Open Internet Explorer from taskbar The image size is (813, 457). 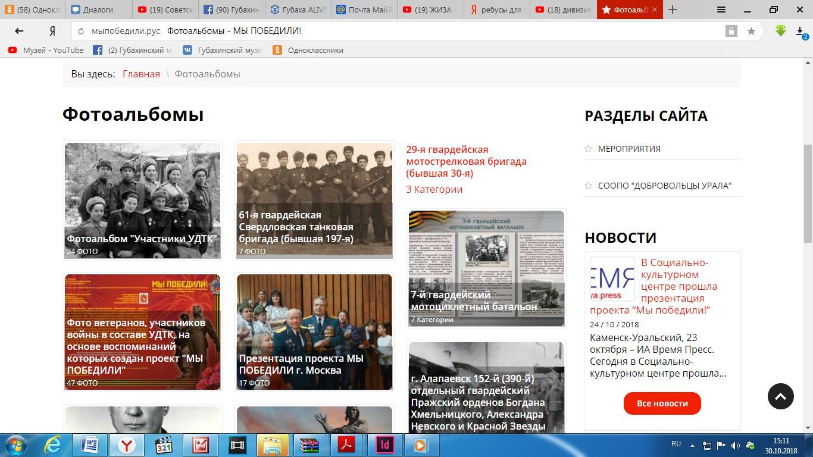pyautogui.click(x=54, y=445)
